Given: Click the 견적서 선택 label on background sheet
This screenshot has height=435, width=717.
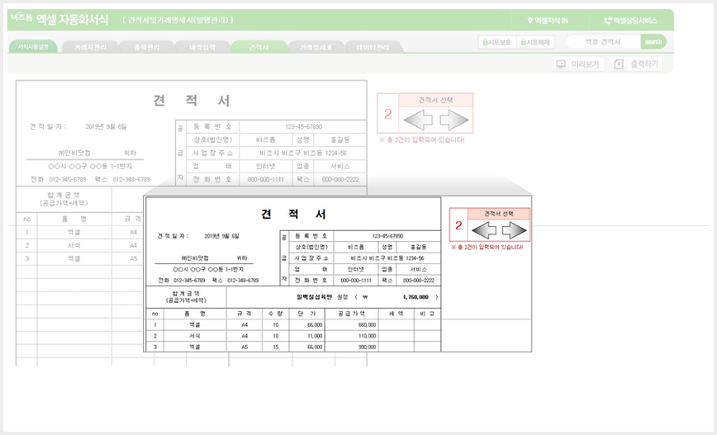Looking at the screenshot, I should pos(436,100).
